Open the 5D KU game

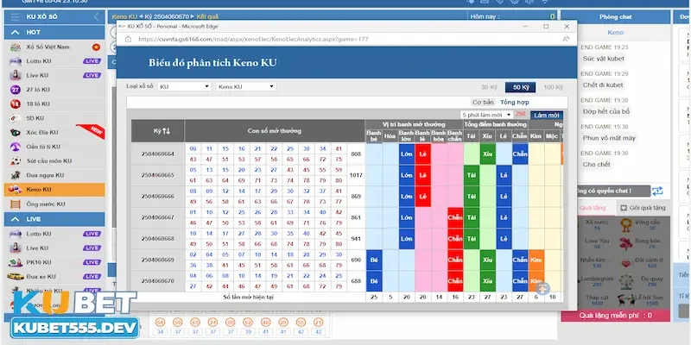[x=54, y=118]
